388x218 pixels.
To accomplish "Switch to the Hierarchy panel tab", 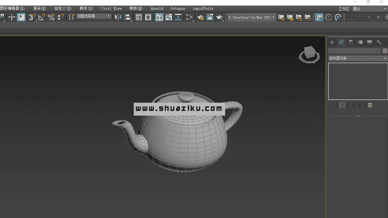I will pyautogui.click(x=351, y=42).
